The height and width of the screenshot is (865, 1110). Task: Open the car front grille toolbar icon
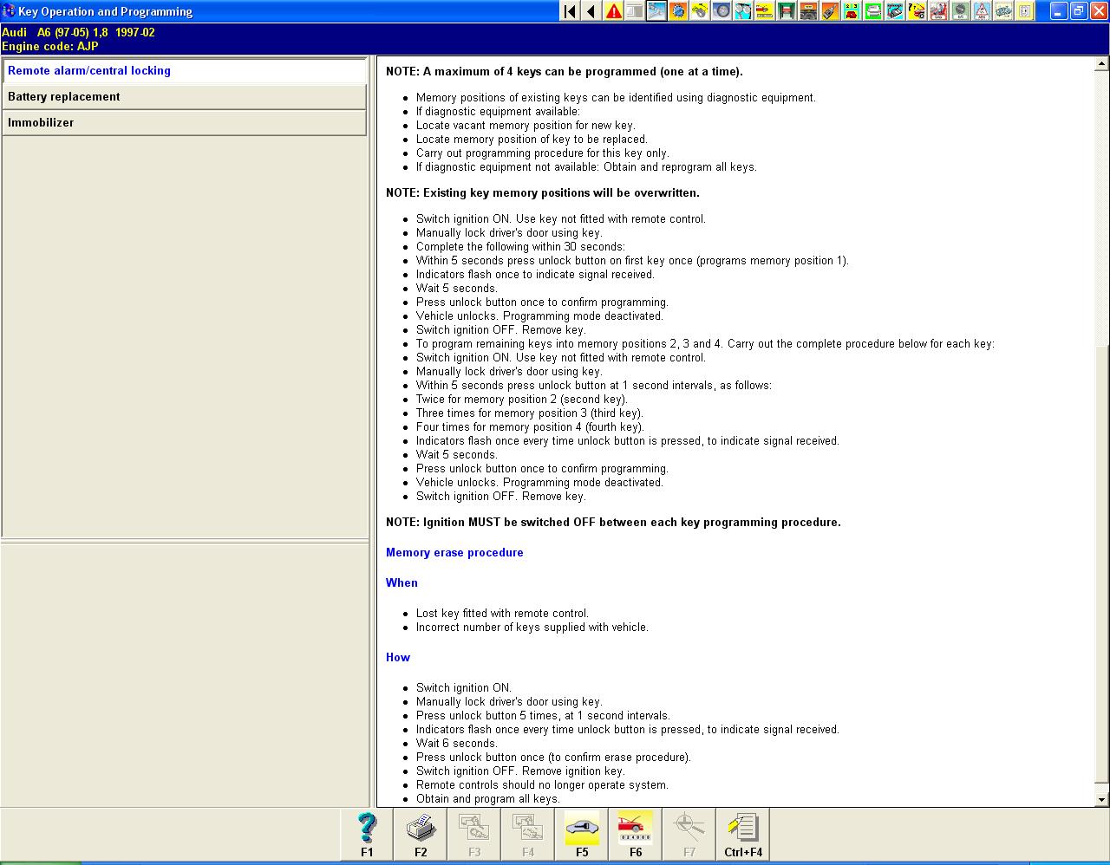click(x=808, y=11)
